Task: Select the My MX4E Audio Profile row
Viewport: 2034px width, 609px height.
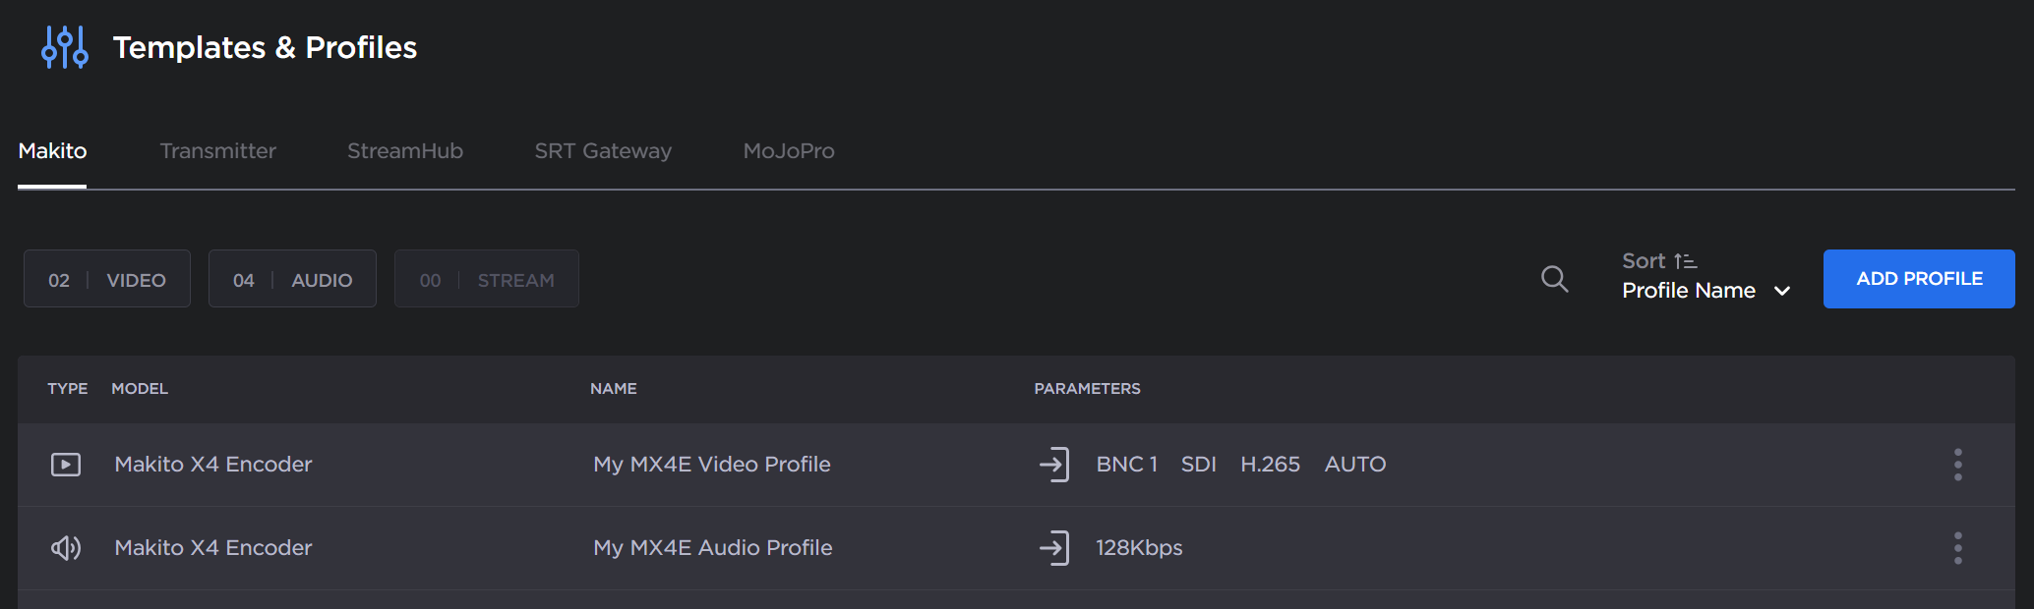Action: click(712, 548)
